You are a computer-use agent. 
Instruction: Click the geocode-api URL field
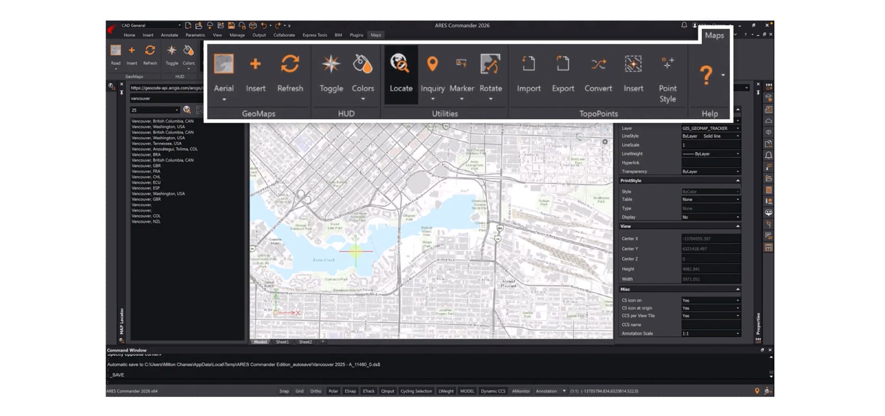[x=166, y=88]
